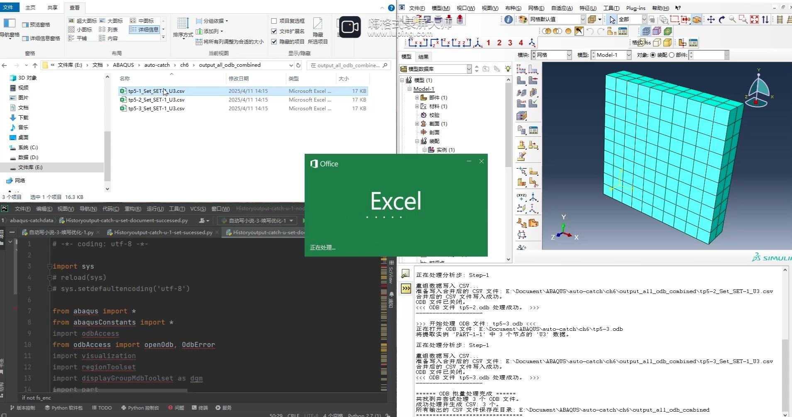Expand 部件 (1) in the model tree
Image resolution: width=792 pixels, height=417 pixels.
click(x=417, y=97)
